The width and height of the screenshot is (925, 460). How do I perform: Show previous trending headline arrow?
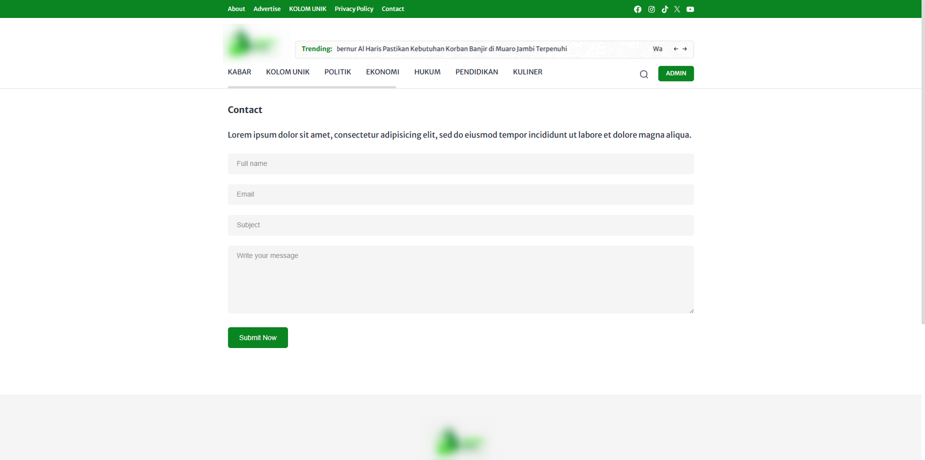coord(675,49)
